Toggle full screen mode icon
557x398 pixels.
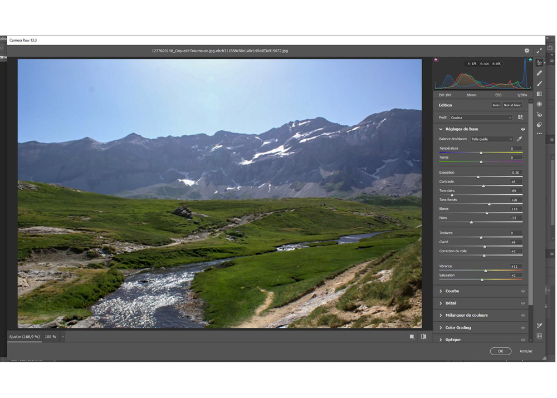coord(539,51)
